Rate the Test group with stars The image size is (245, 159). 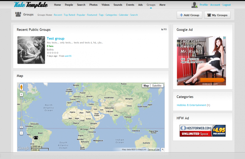point(53,53)
